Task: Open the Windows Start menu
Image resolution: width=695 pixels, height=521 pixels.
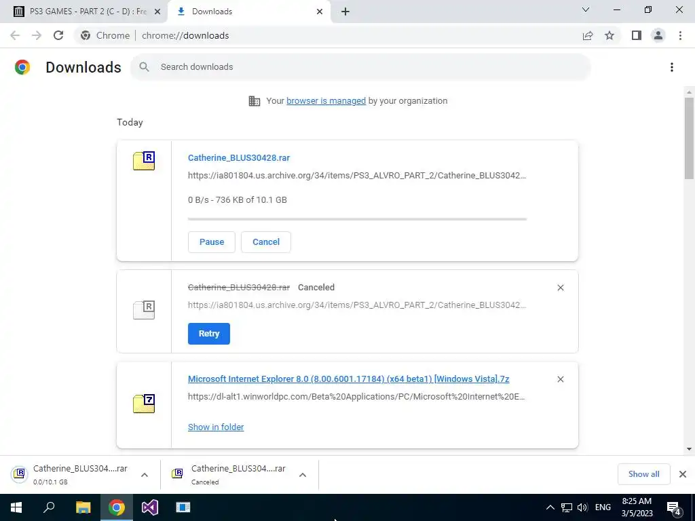Action: tap(16, 507)
